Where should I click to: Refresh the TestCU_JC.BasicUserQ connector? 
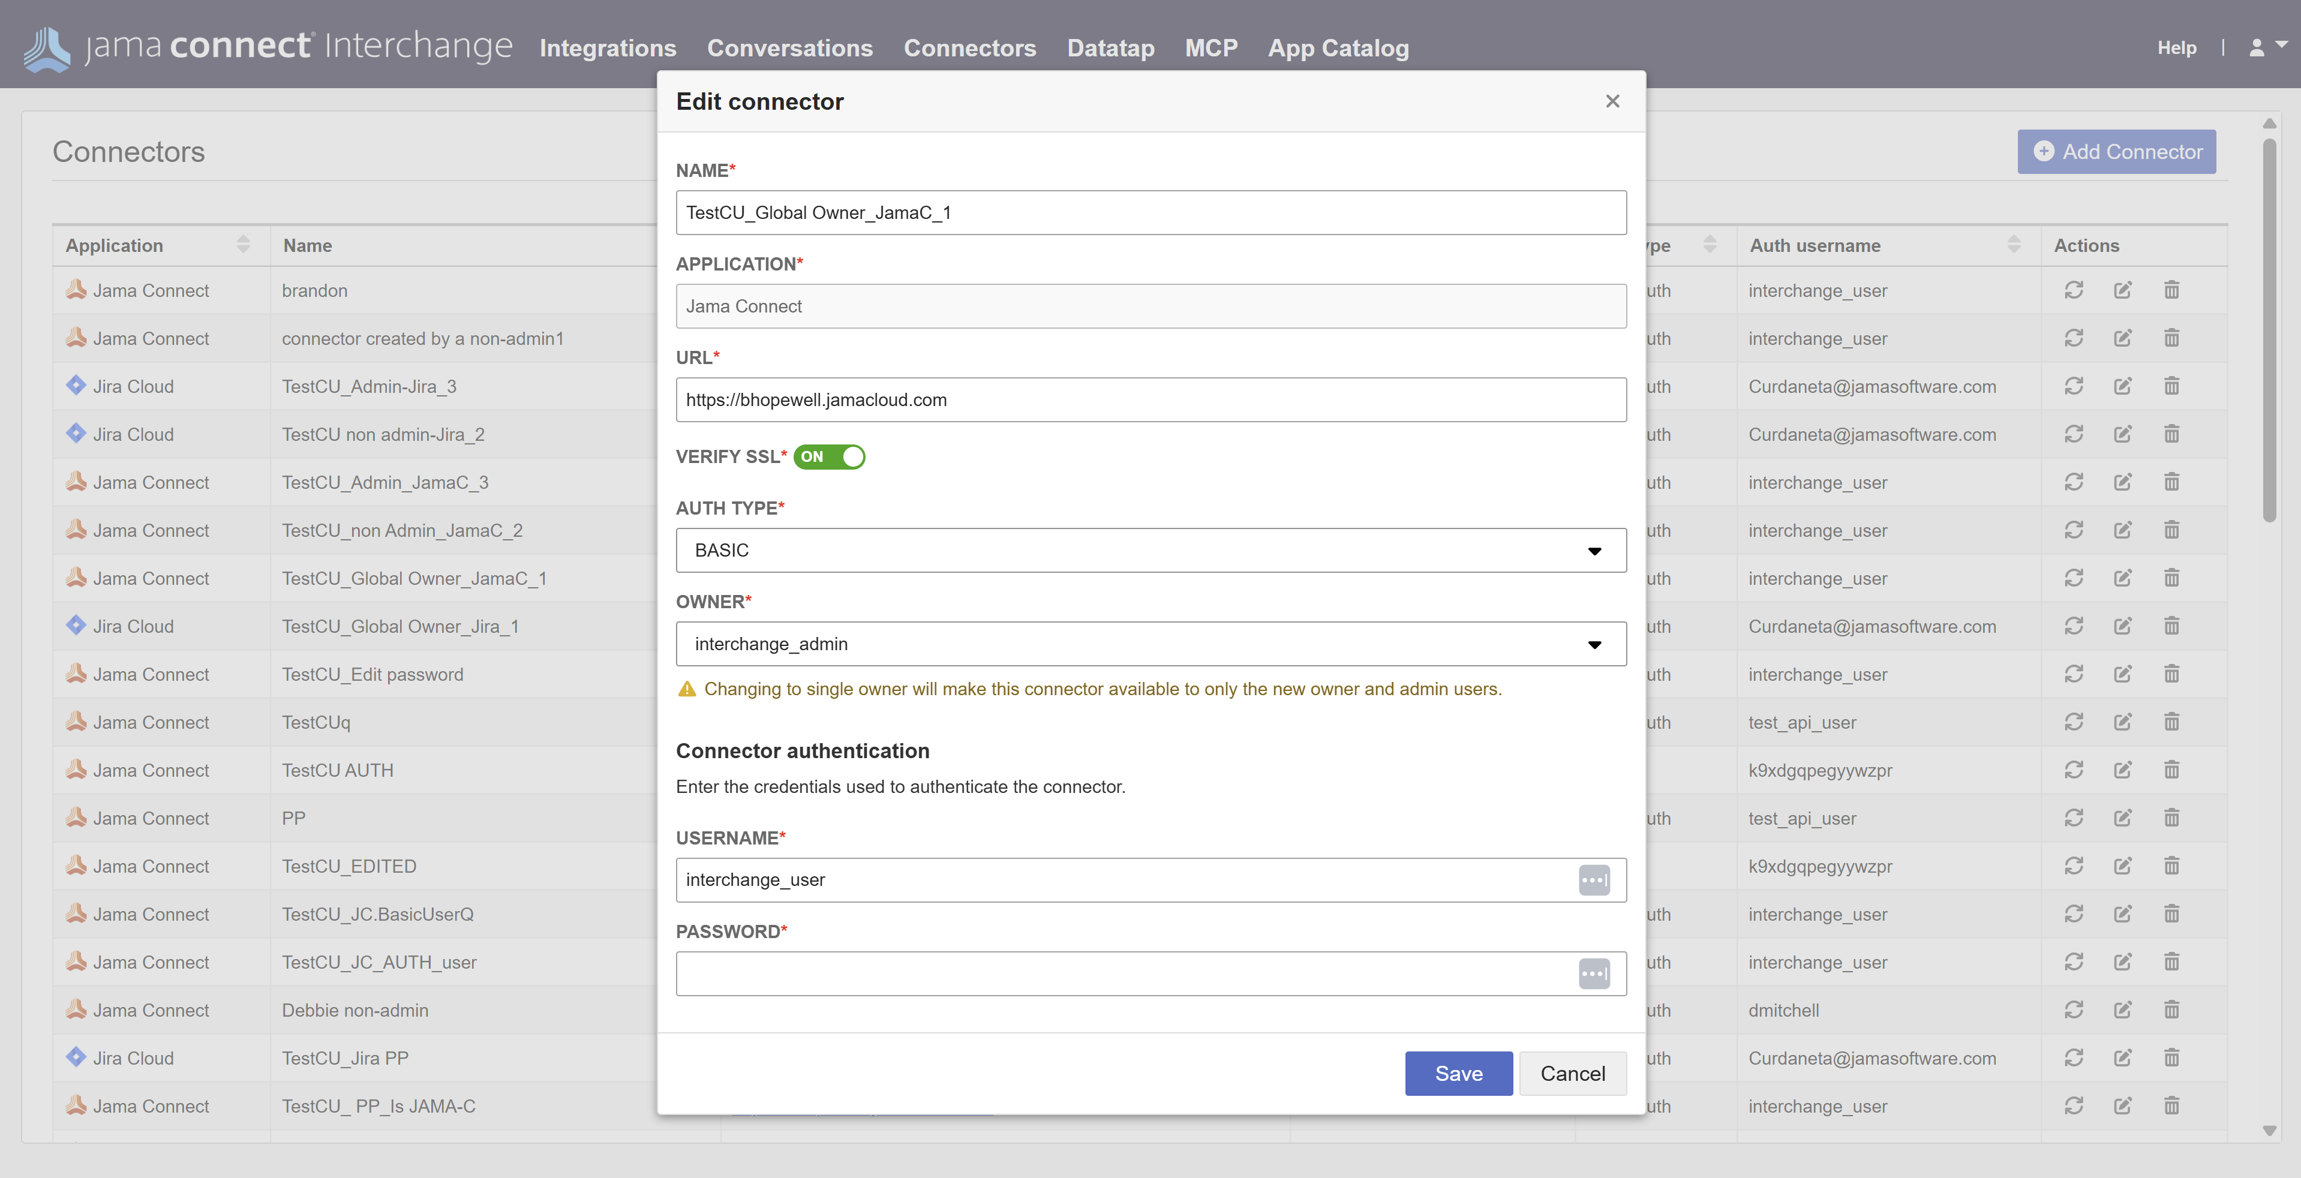point(2073,913)
